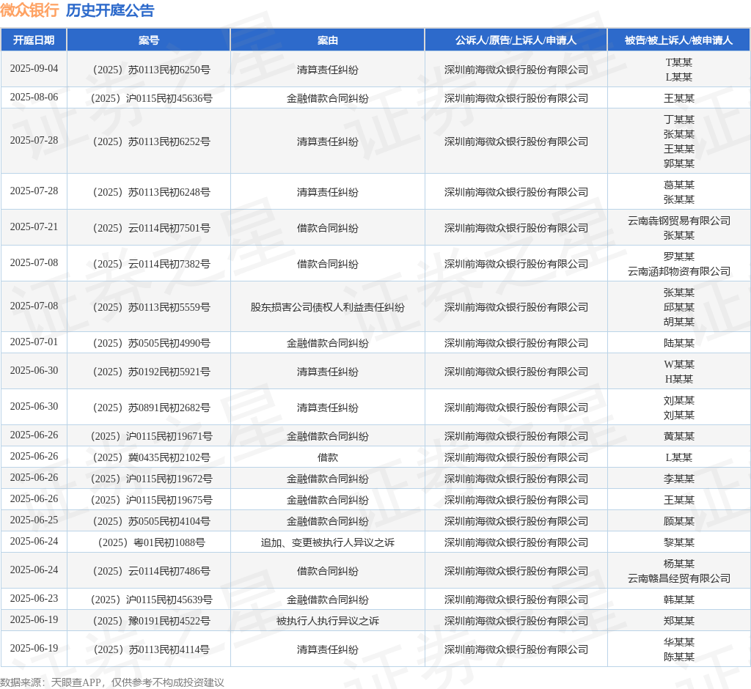Click the date 2025-06-25
Screen dimensions: 751x689
pyautogui.click(x=34, y=520)
